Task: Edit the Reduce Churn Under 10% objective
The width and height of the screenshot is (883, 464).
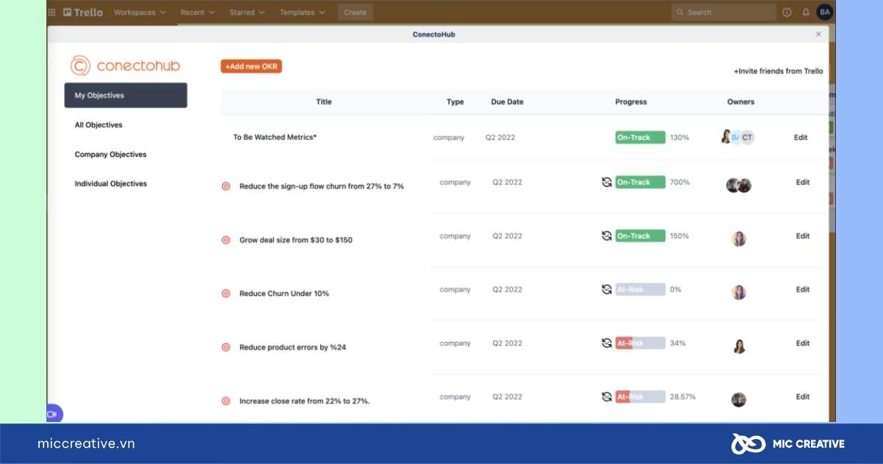Action: [x=803, y=290]
